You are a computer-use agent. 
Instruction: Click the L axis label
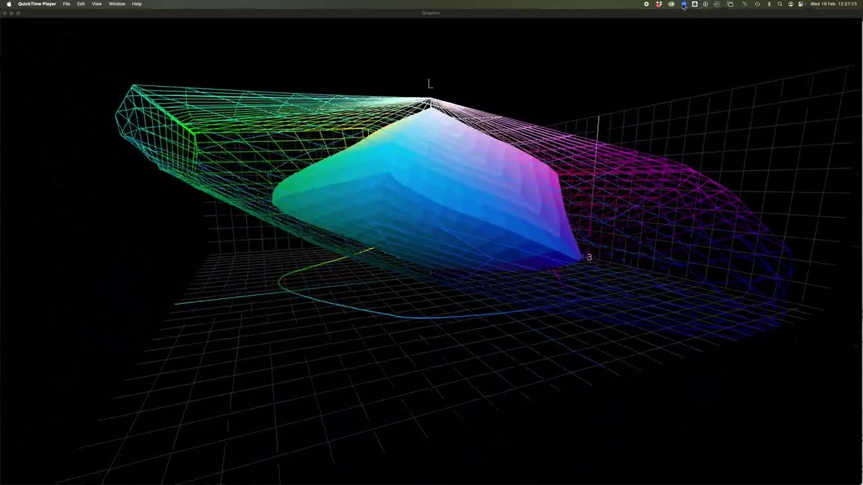(x=430, y=84)
